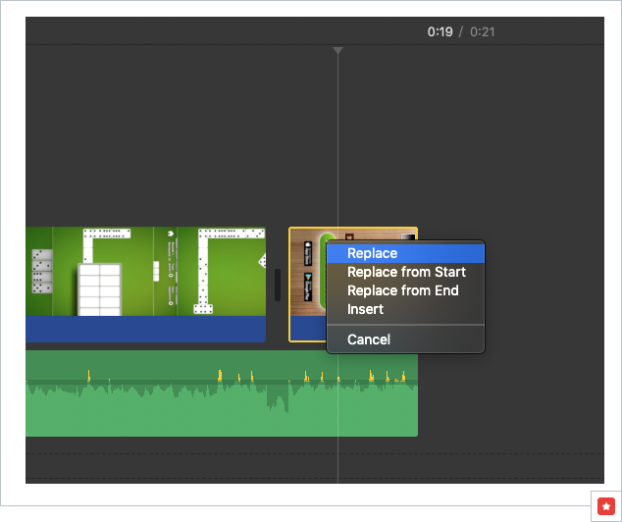
Task: Choose Insert from the popup menu
Action: [x=365, y=309]
